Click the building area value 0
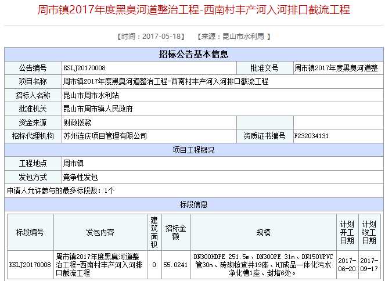The image size is (385, 281). tap(154, 265)
